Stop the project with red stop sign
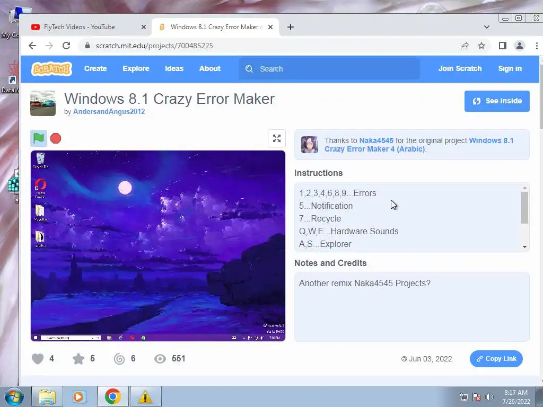The width and height of the screenshot is (543, 407). (55, 138)
